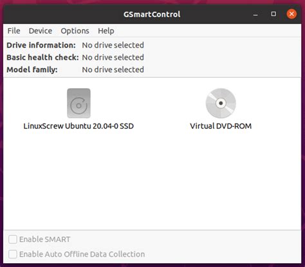The image size is (305, 267).
Task: Click the Model family value text
Action: pyautogui.click(x=113, y=69)
